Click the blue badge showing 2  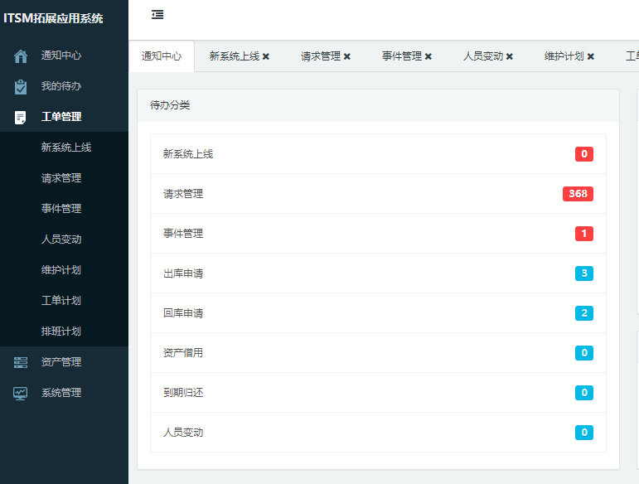[584, 313]
